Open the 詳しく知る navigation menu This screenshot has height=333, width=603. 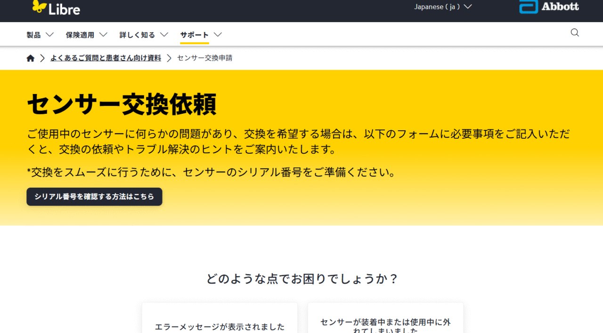click(x=137, y=35)
